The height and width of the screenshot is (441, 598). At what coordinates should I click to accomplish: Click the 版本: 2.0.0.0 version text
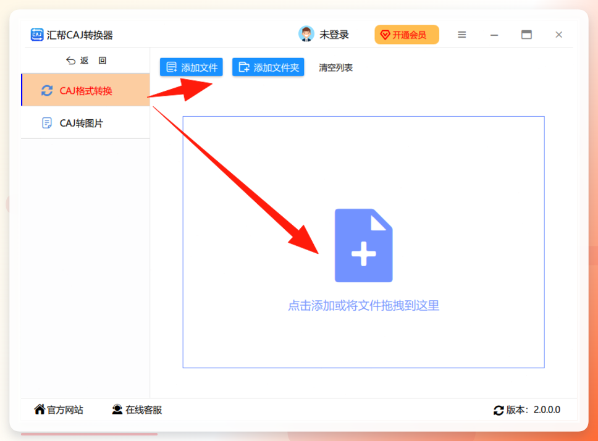(x=533, y=409)
